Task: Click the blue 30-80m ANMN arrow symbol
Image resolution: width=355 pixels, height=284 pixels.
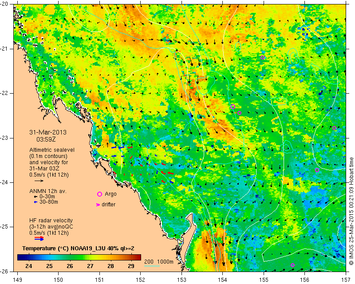Action: point(35,202)
